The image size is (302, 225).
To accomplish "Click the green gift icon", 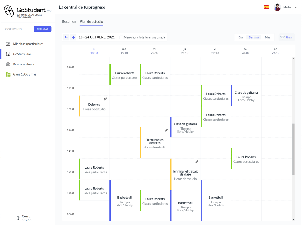I will (8, 74).
